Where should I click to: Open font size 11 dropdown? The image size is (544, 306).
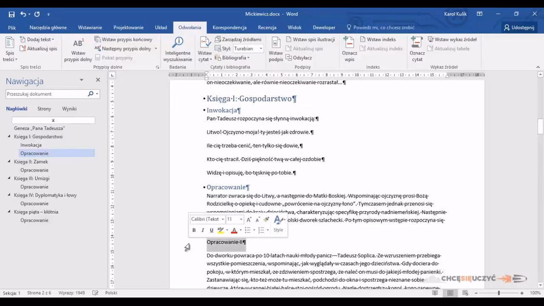(x=241, y=219)
